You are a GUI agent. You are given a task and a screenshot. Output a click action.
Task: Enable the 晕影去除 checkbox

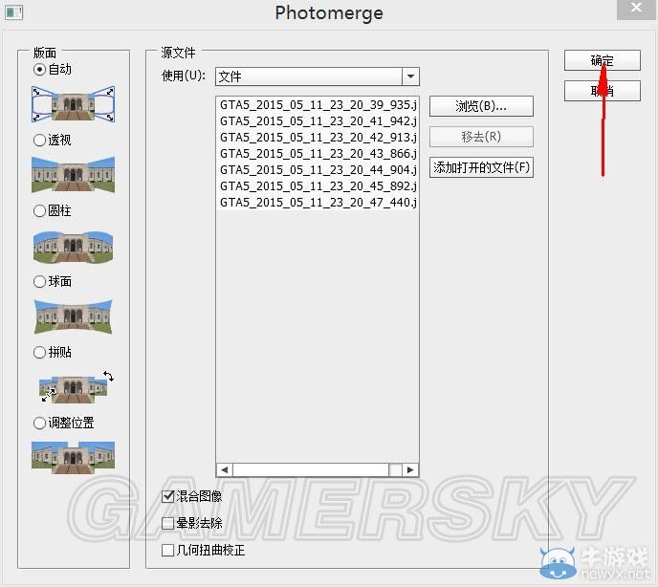[168, 523]
